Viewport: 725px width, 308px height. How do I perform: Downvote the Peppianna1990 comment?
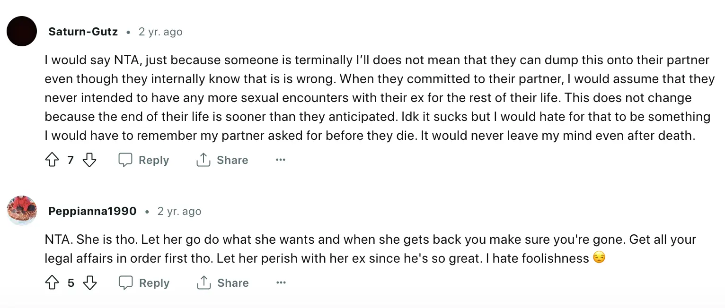(x=90, y=283)
